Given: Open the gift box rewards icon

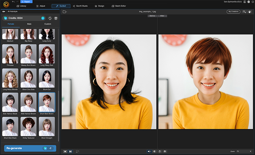Looking at the screenshot, I should (56, 18).
